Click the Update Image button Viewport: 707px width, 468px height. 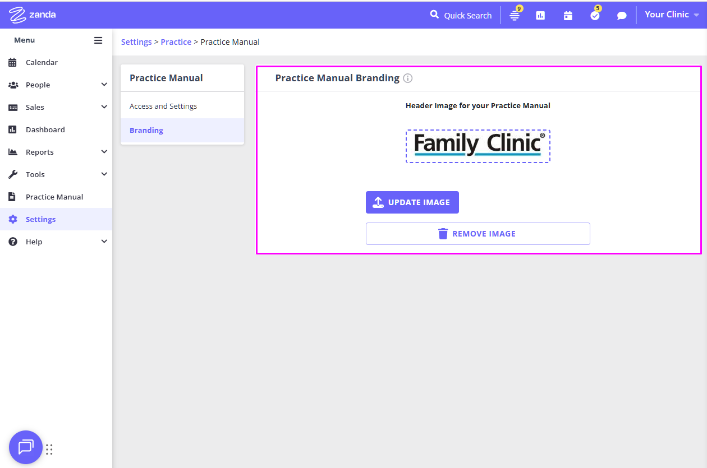point(412,202)
